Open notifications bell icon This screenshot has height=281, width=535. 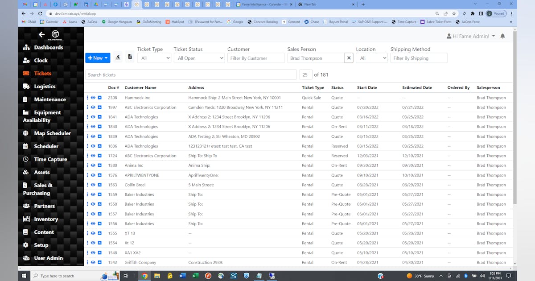[502, 36]
